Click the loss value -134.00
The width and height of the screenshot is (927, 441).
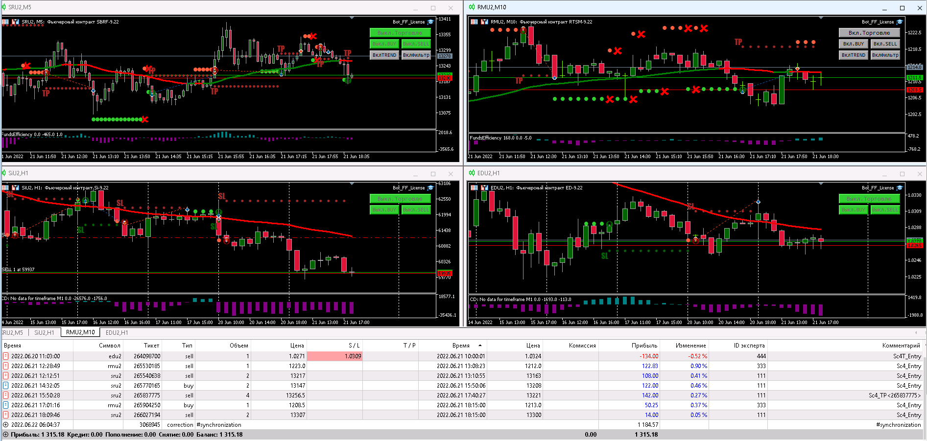coord(649,356)
